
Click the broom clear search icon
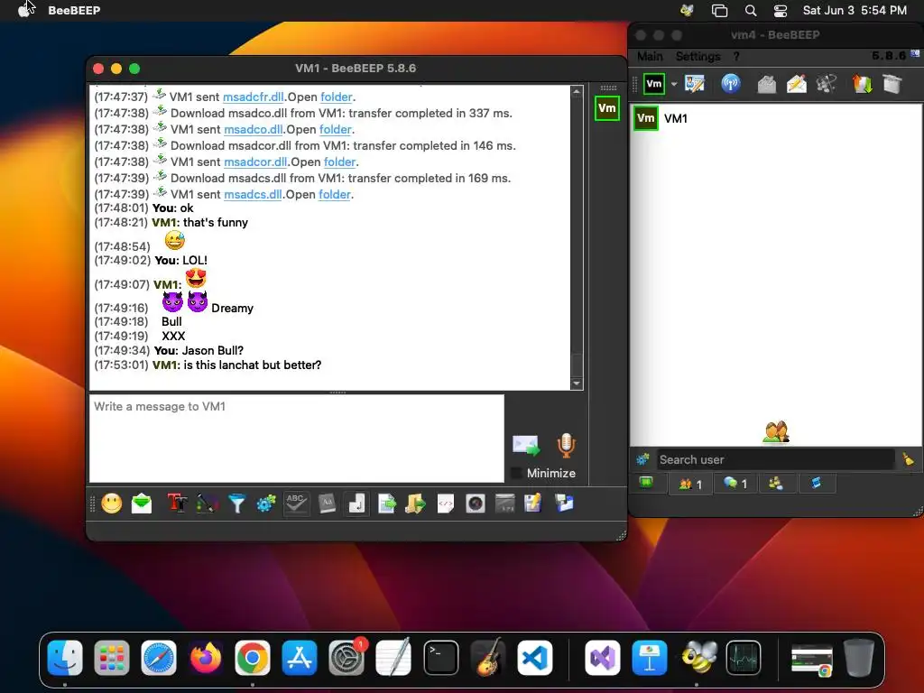coord(908,459)
